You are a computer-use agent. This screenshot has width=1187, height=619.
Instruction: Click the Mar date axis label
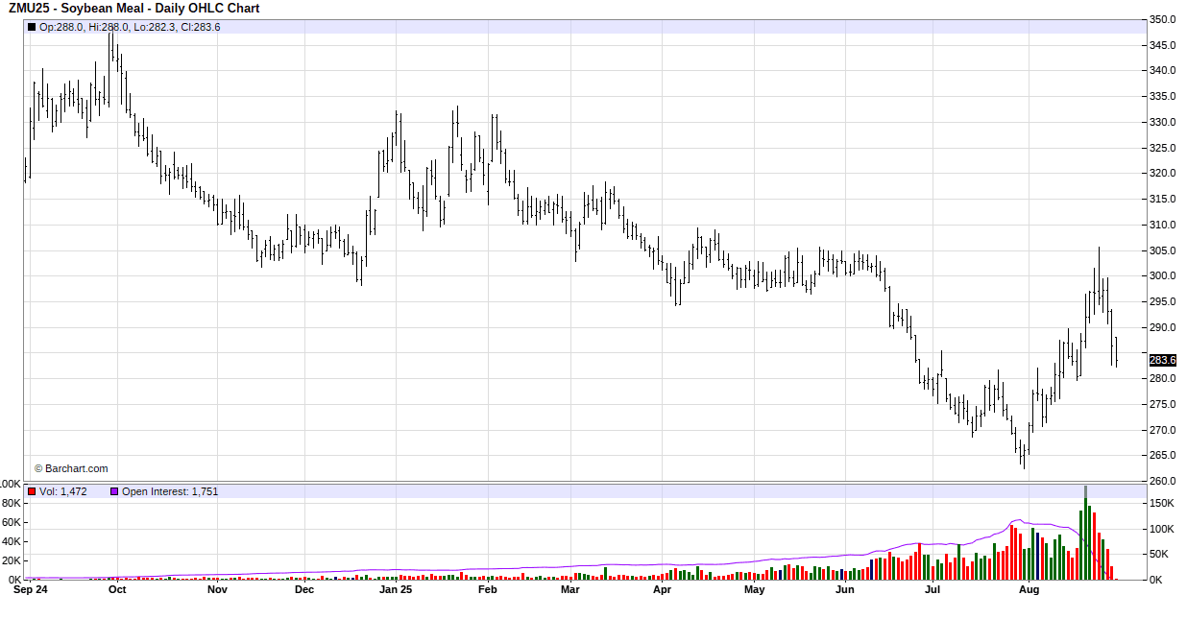[x=570, y=590]
